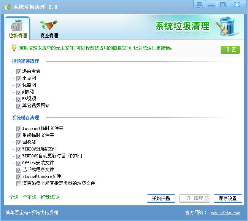The image size is (248, 221).
Task: Open the www.jdbbx.com website link
Action: pyautogui.click(x=225, y=213)
